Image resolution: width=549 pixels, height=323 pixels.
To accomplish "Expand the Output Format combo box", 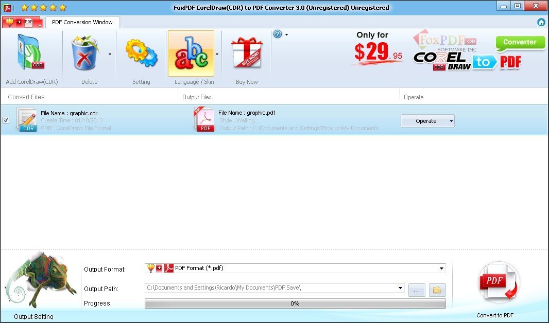I will (x=441, y=268).
